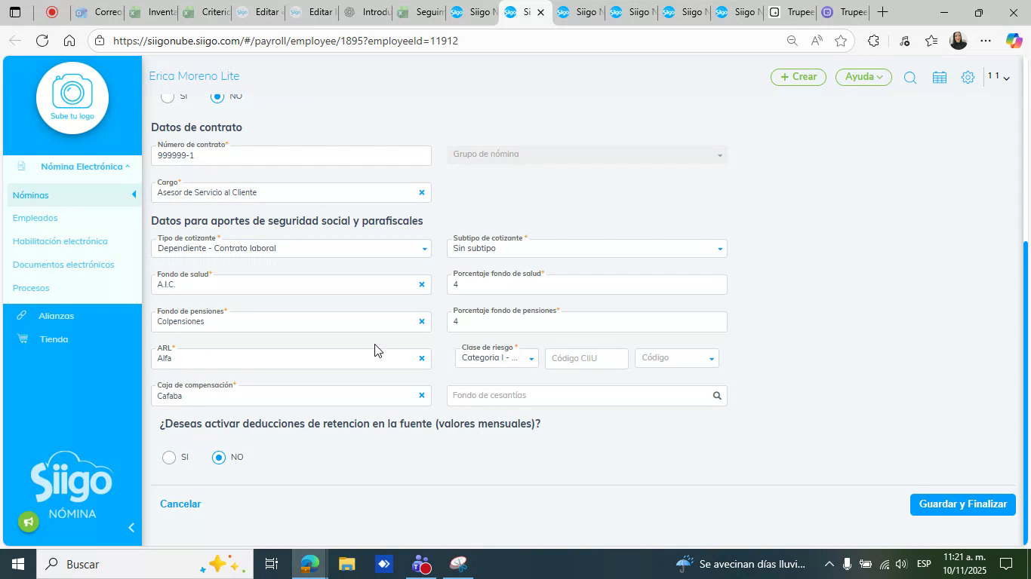Viewport: 1031px width, 579px height.
Task: Add this page to favorites star
Action: point(841,41)
